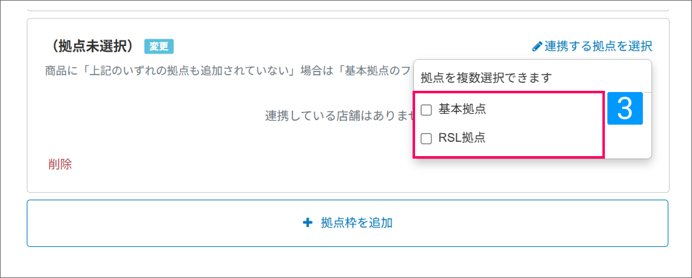Viewport: 692px width, 278px height.
Task: Click the pink highlight frame around the checkboxes
Action: 602,124
